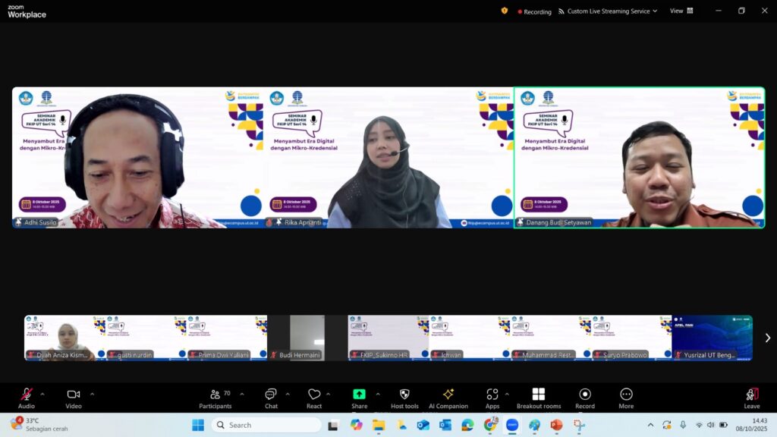
Task: Show next page of participant thumbnails
Action: point(767,338)
